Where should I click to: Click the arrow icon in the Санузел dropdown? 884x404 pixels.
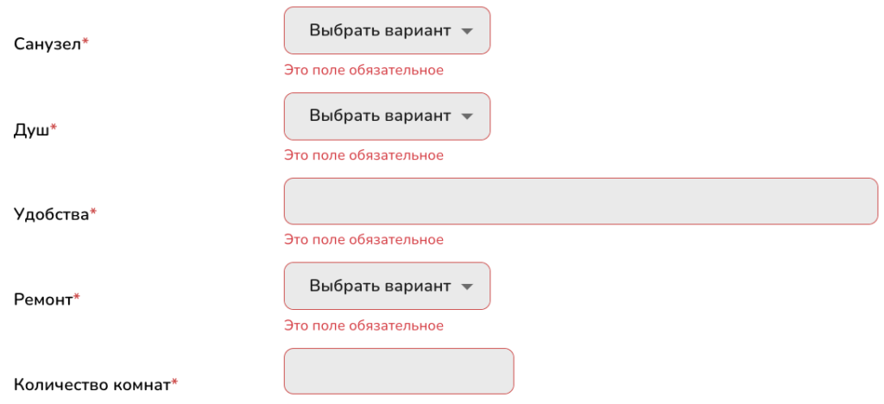tap(467, 31)
